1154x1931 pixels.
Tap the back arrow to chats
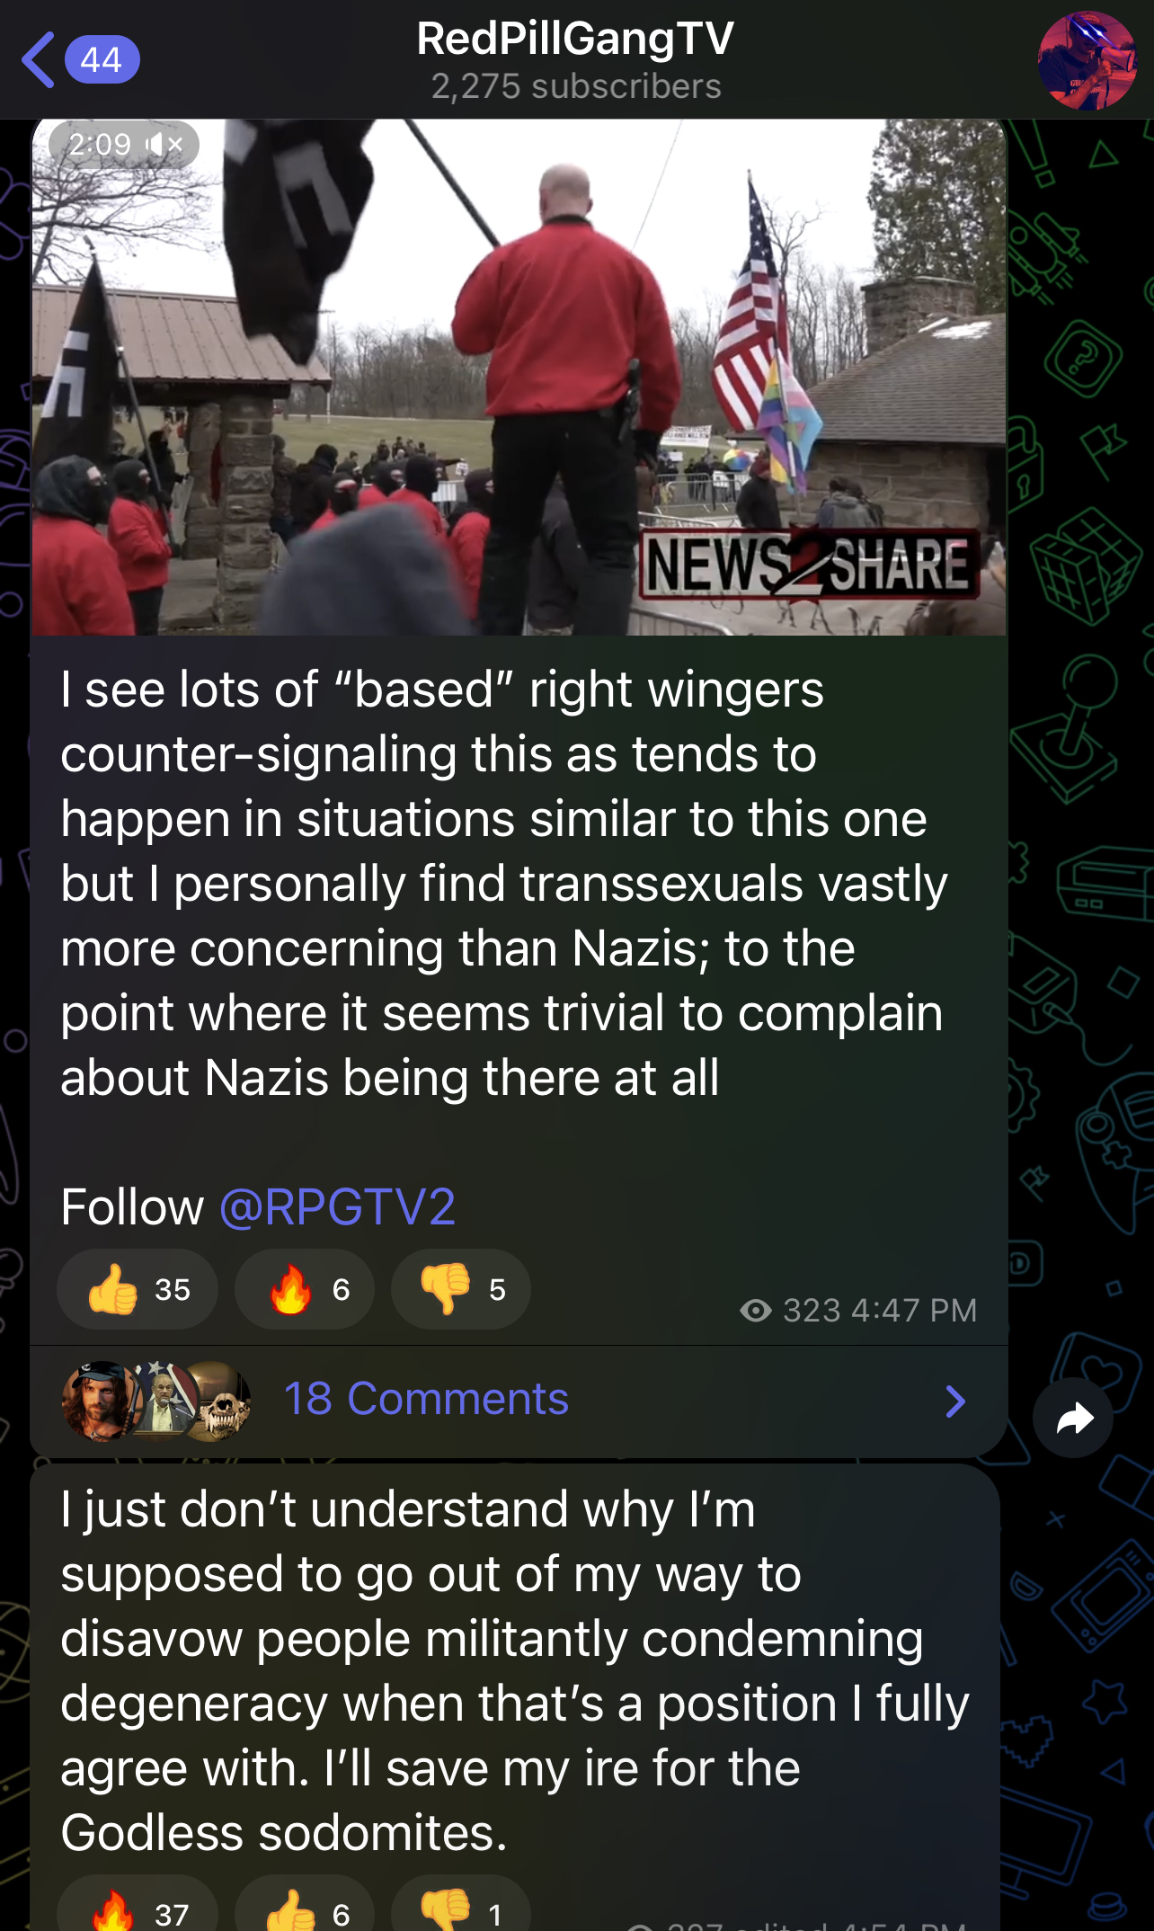pos(38,59)
